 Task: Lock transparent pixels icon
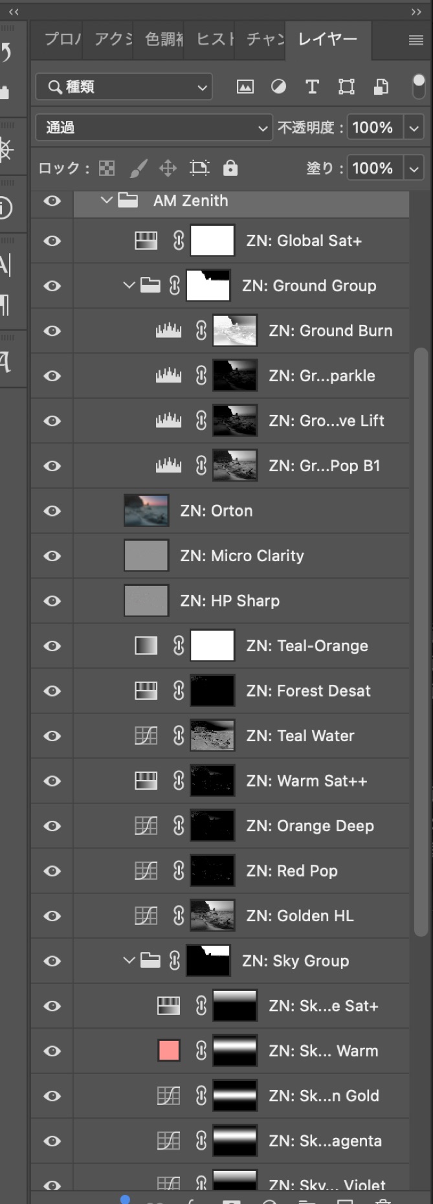coord(107,169)
